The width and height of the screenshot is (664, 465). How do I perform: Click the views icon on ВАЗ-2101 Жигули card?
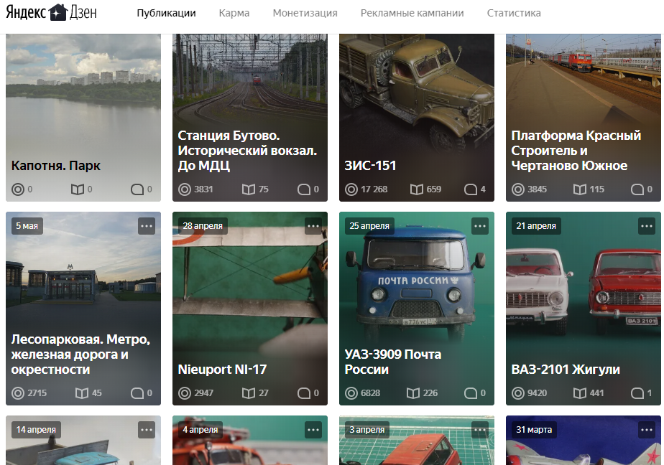point(518,393)
